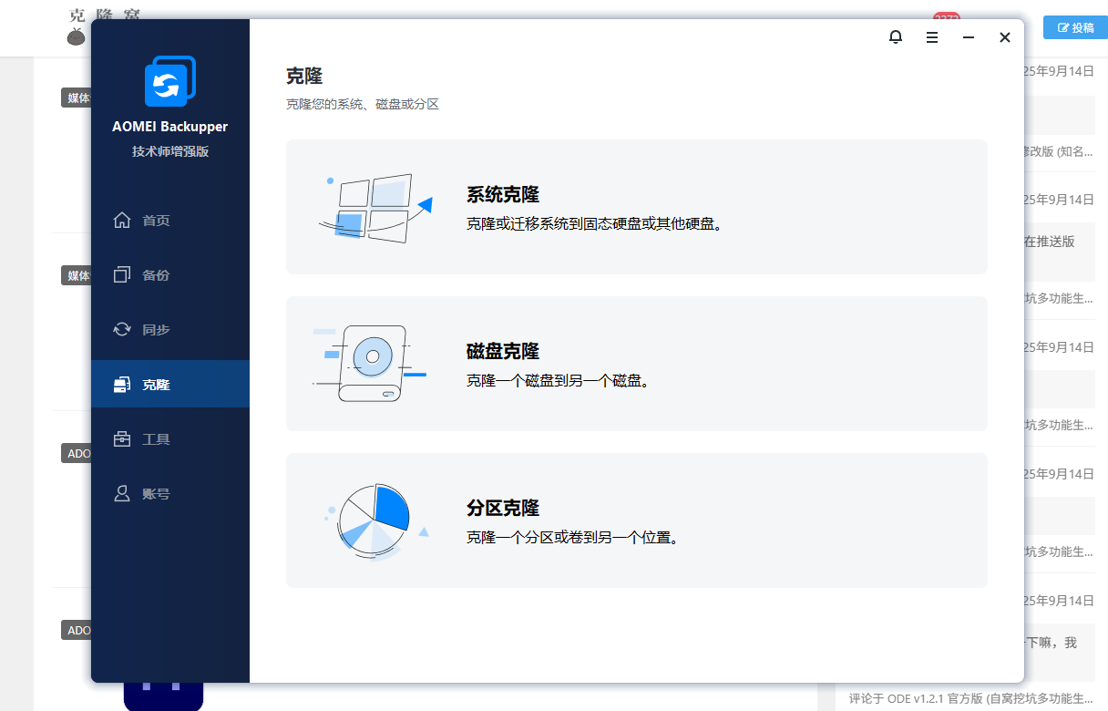Open the hamburger menu icon
Image resolution: width=1108 pixels, height=711 pixels.
(x=932, y=37)
